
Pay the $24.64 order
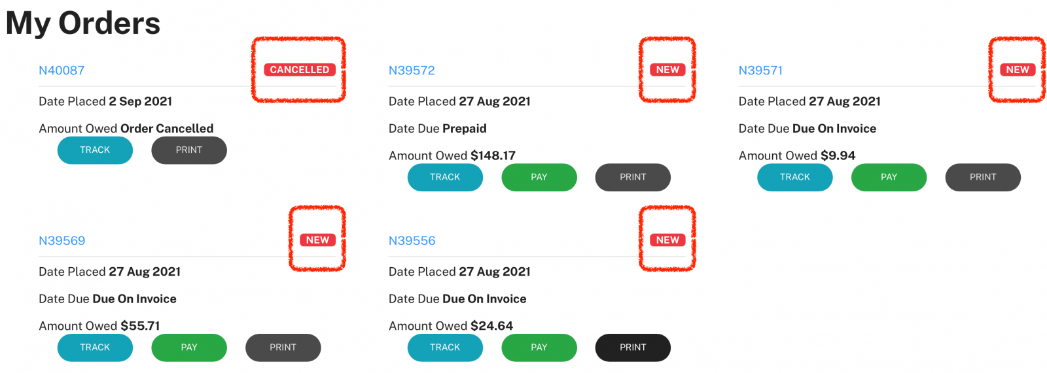click(539, 348)
